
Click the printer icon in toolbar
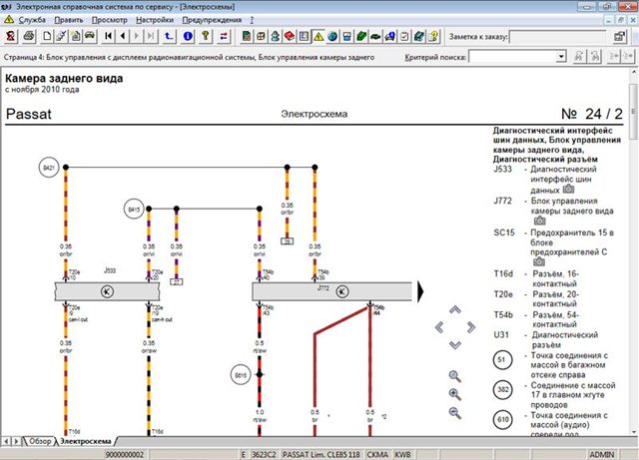[x=29, y=36]
